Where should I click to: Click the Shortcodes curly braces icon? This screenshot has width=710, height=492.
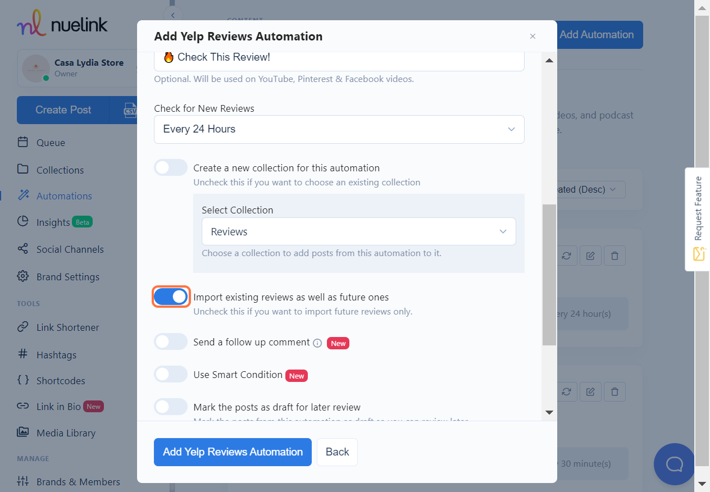point(22,380)
